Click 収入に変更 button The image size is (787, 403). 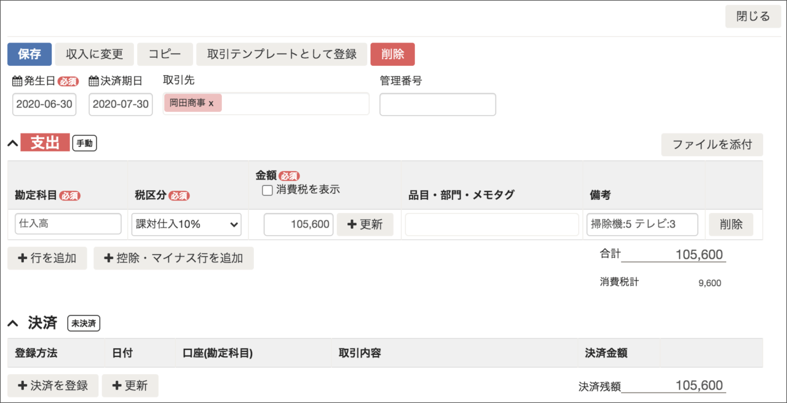[95, 54]
